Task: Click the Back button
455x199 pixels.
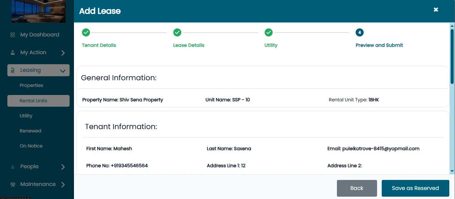Action: [357, 188]
